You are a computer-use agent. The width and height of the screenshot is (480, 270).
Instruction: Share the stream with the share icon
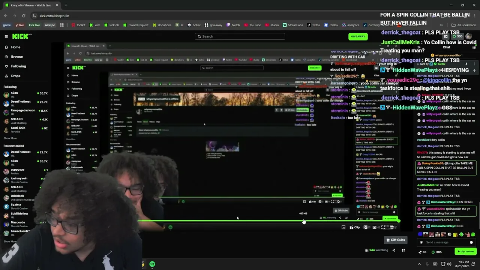394,250
